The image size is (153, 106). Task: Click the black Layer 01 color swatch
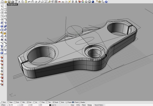tap(50, 105)
